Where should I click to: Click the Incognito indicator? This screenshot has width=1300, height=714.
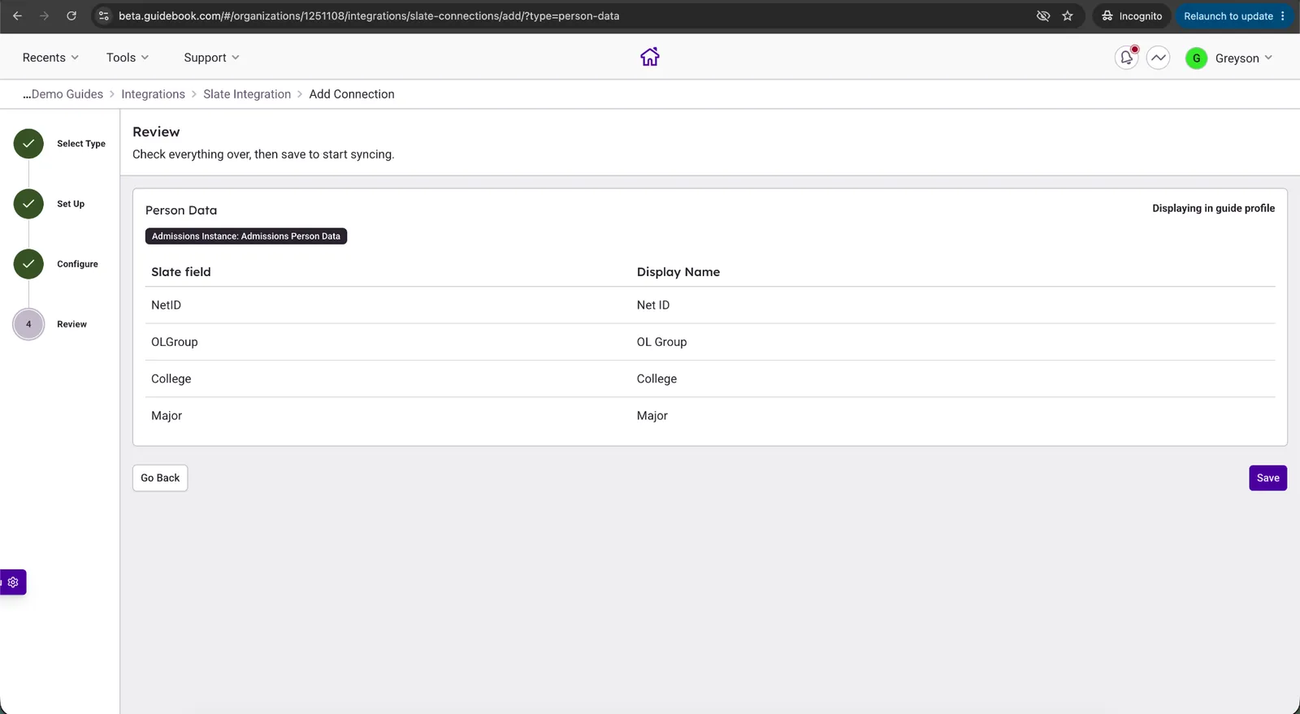point(1132,15)
